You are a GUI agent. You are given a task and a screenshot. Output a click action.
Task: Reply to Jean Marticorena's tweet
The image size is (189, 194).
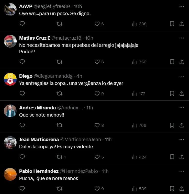pos(22,157)
